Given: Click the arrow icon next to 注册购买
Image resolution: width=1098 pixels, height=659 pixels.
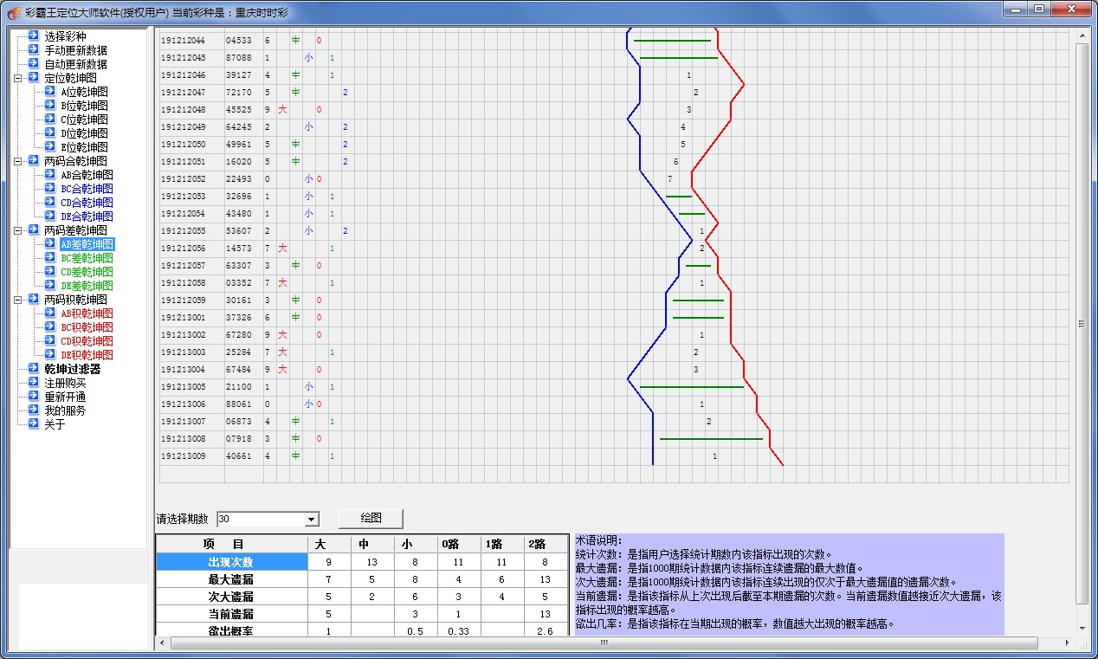Looking at the screenshot, I should [33, 383].
